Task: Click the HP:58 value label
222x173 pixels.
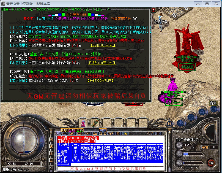Action: coord(12,164)
